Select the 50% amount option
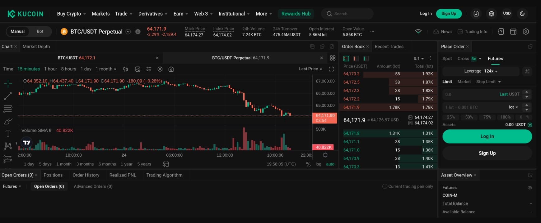541x223 pixels. click(x=469, y=117)
